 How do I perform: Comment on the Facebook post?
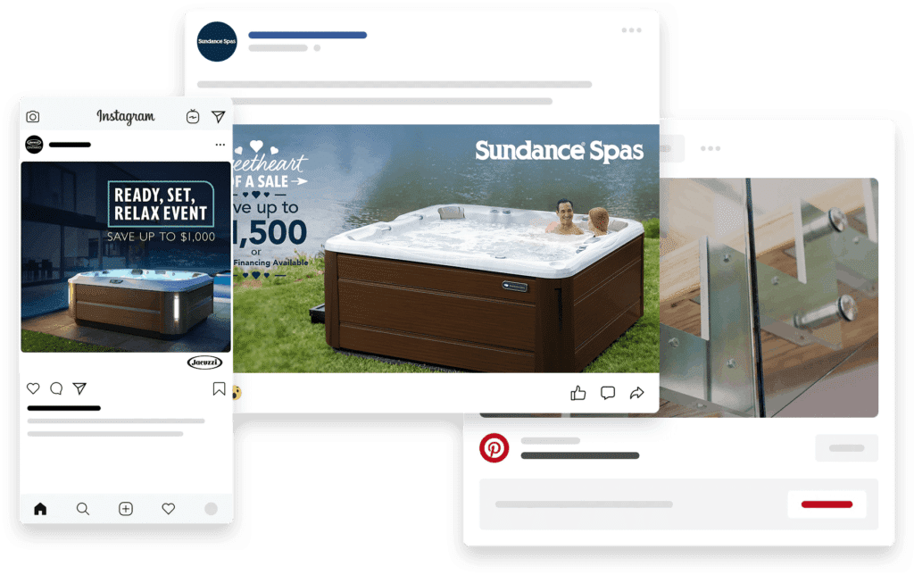[608, 393]
